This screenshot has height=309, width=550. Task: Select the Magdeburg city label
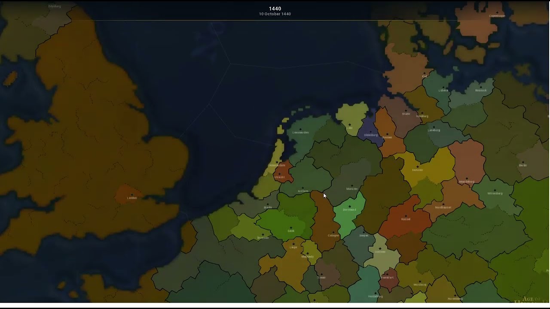(467, 182)
